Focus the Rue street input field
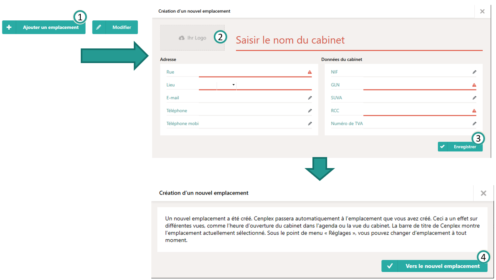The width and height of the screenshot is (496, 280). pyautogui.click(x=252, y=72)
